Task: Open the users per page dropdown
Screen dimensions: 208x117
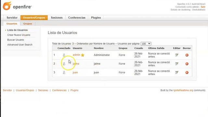Action: click(146, 44)
